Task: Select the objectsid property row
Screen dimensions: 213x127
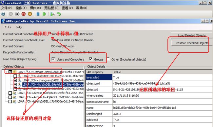Action: (x=149, y=90)
